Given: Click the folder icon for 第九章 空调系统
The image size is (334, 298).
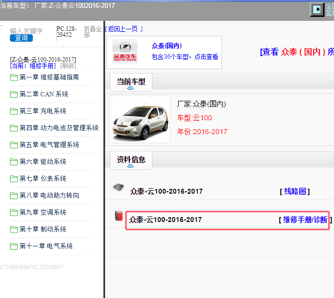Looking at the screenshot, I should (x=14, y=213).
